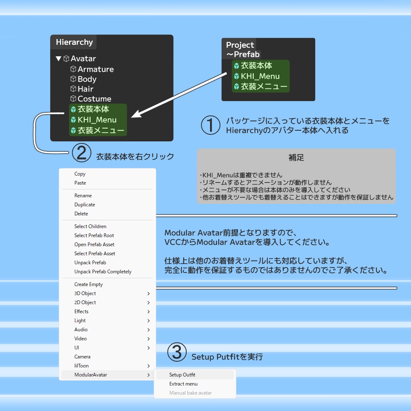411x411 pixels.
Task: Select 衣装メニュー in Project Prefab list
Action: (261, 86)
